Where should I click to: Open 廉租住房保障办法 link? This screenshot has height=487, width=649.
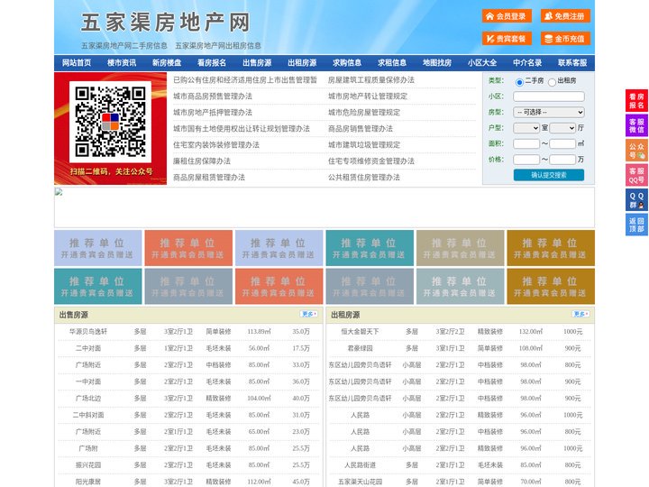[202, 161]
